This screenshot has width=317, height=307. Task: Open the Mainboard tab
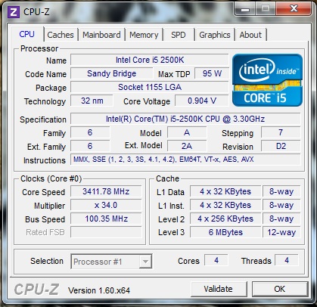[101, 35]
